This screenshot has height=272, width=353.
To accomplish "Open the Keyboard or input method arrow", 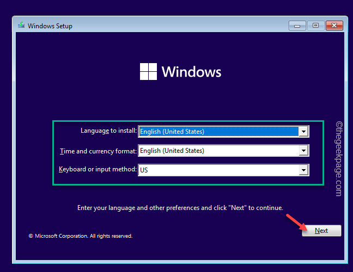I will 303,170.
